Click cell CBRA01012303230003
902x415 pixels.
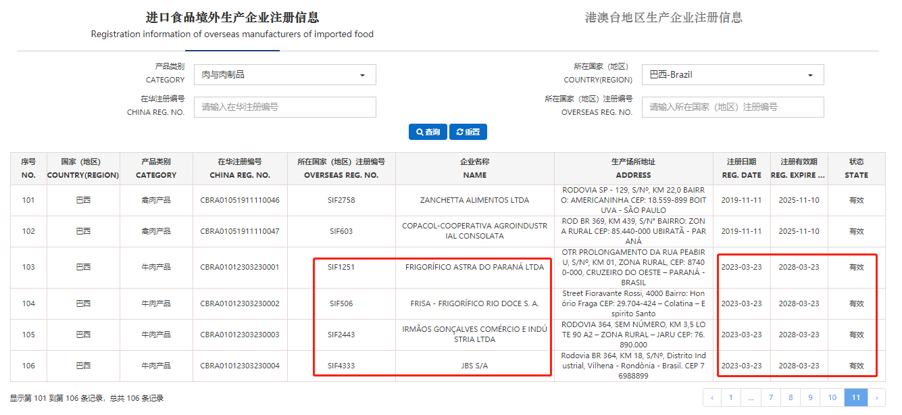coord(240,335)
